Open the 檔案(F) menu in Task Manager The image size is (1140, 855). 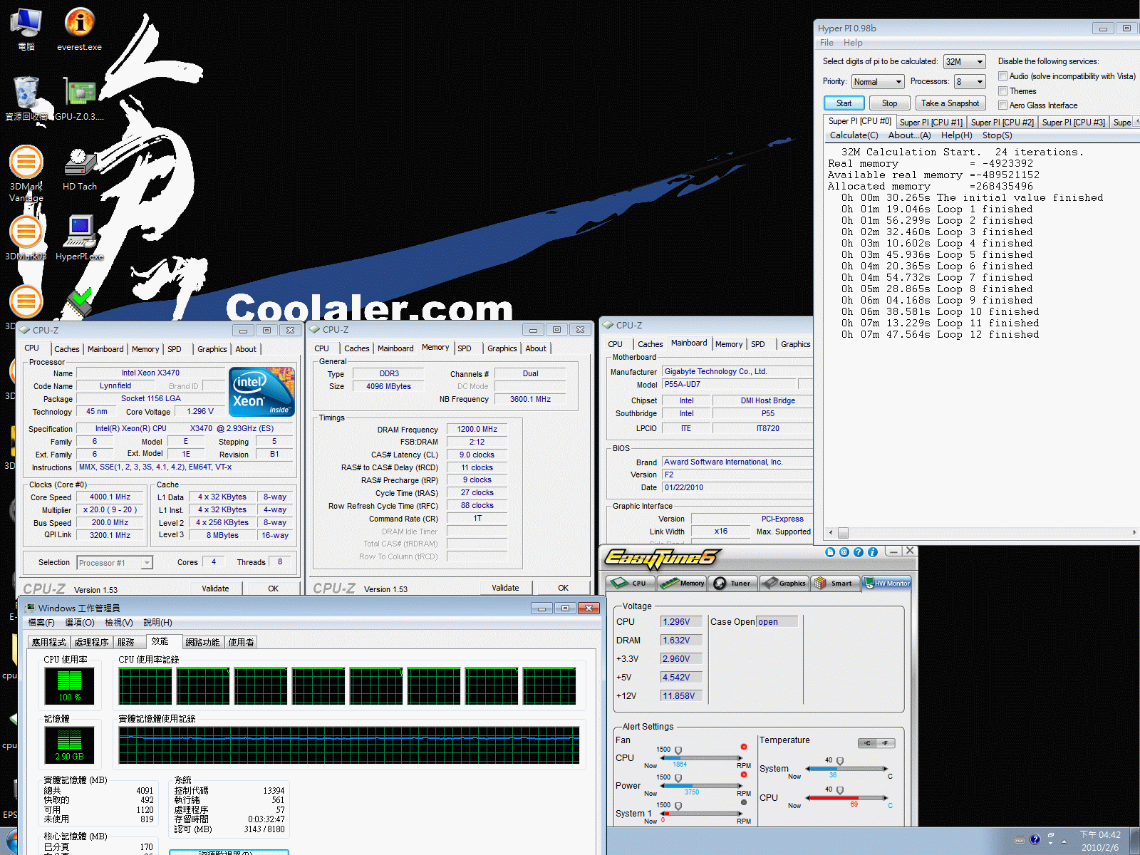pos(41,623)
